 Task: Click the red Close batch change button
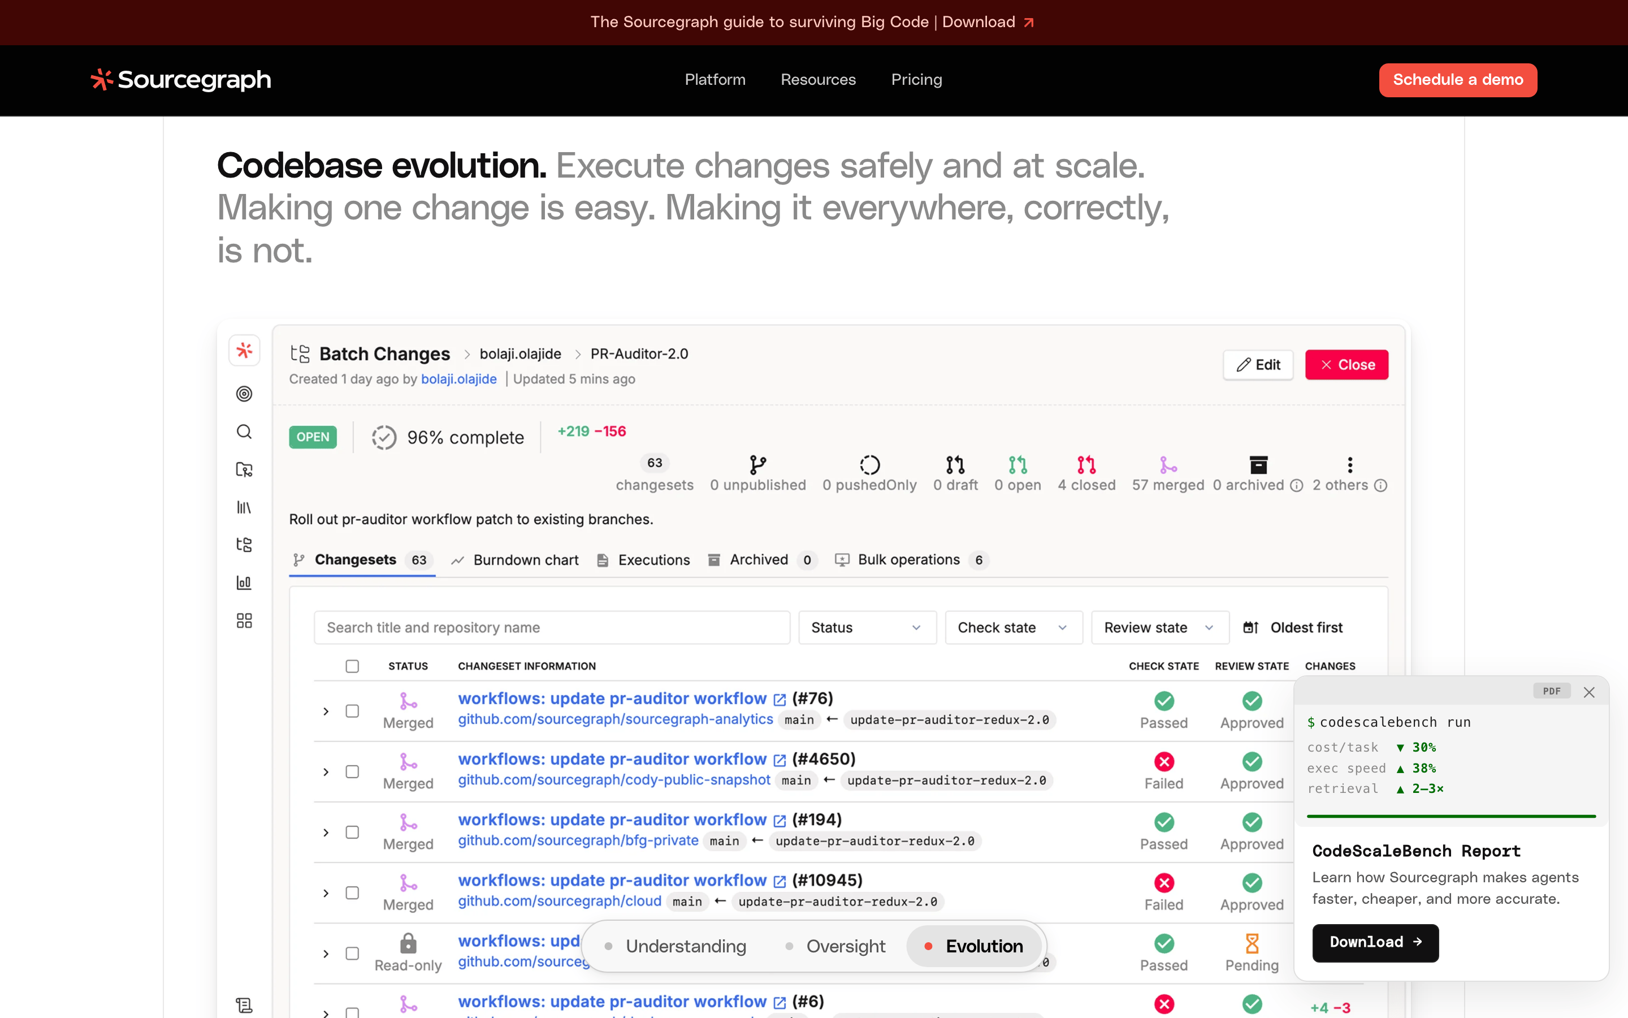tap(1347, 365)
